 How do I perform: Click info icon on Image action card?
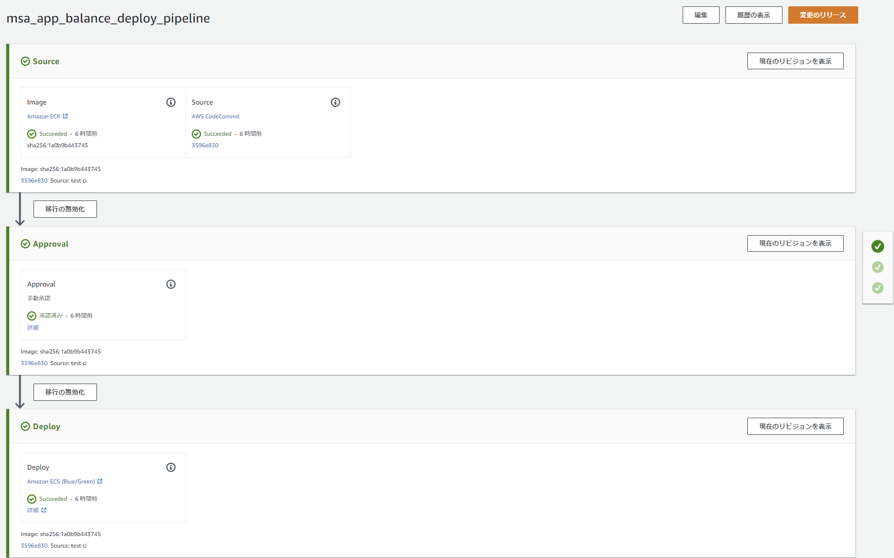point(171,102)
